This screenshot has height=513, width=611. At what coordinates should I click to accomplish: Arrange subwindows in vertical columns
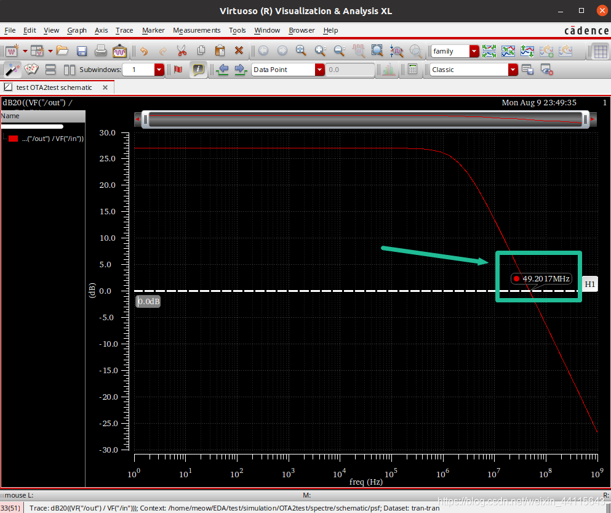[x=70, y=70]
